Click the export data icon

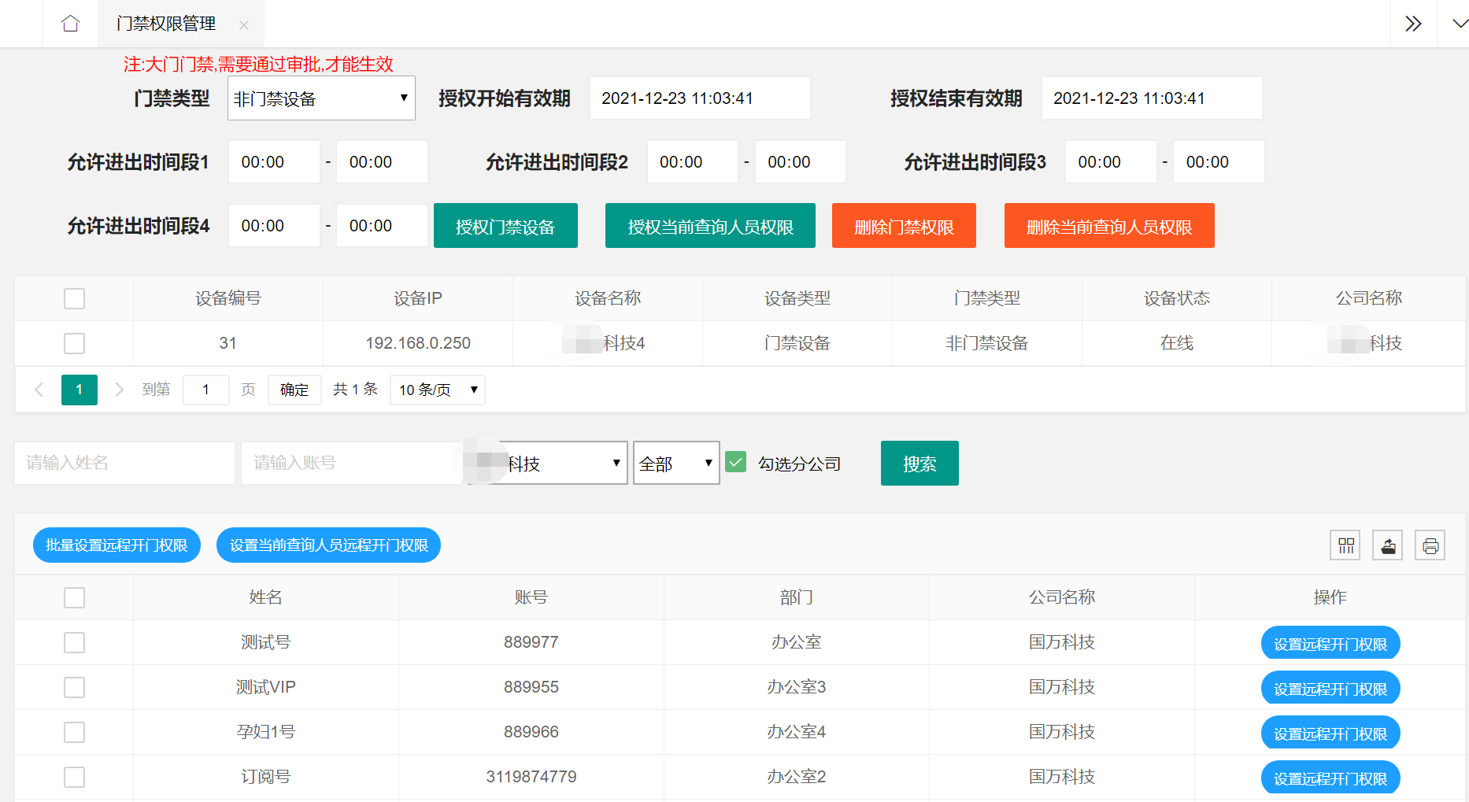pos(1387,545)
